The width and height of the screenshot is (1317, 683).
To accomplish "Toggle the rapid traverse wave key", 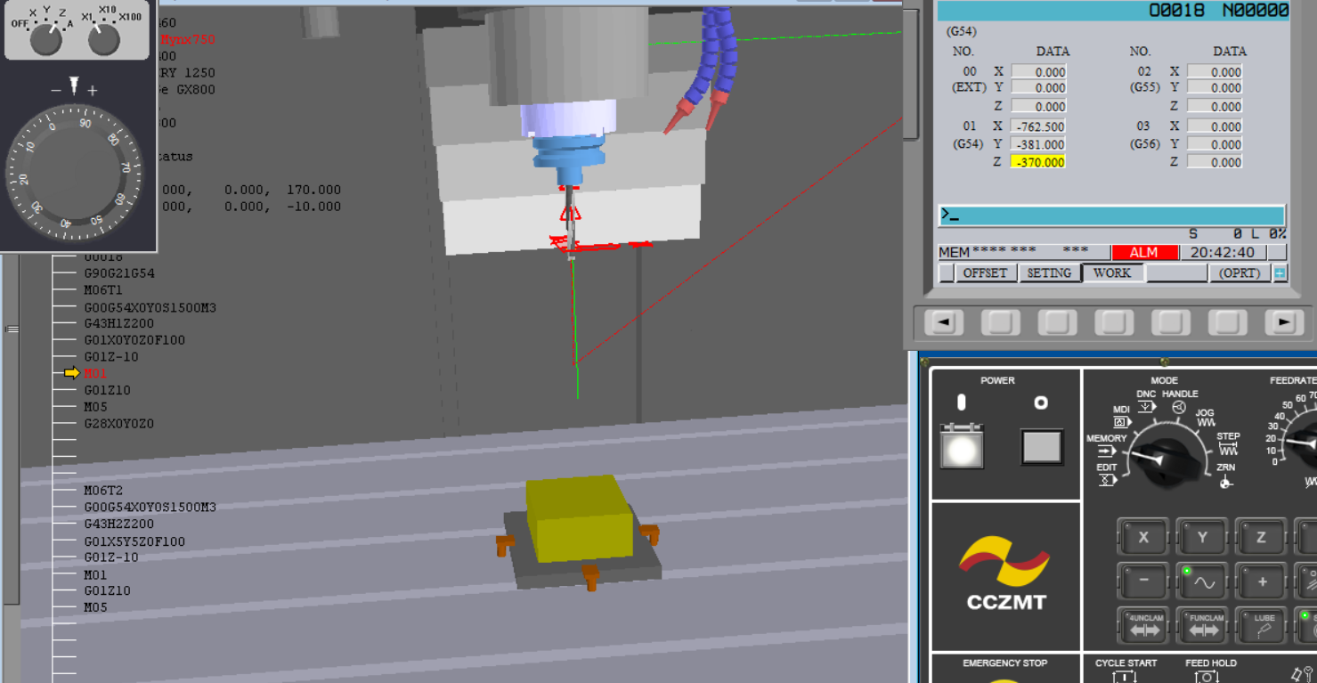I will (1202, 581).
